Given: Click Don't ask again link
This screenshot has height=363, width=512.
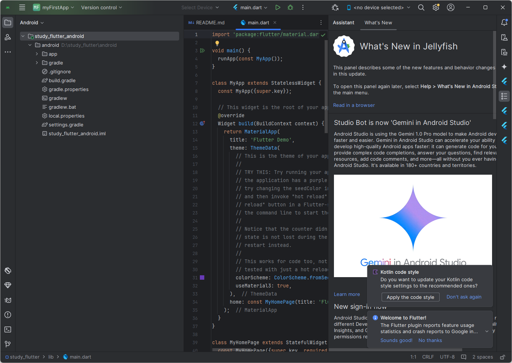Looking at the screenshot, I should point(464,297).
